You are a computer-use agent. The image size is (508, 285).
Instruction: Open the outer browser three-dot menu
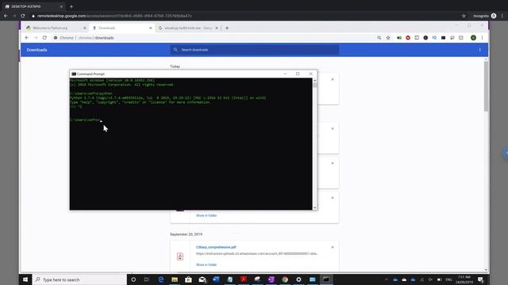pos(502,16)
